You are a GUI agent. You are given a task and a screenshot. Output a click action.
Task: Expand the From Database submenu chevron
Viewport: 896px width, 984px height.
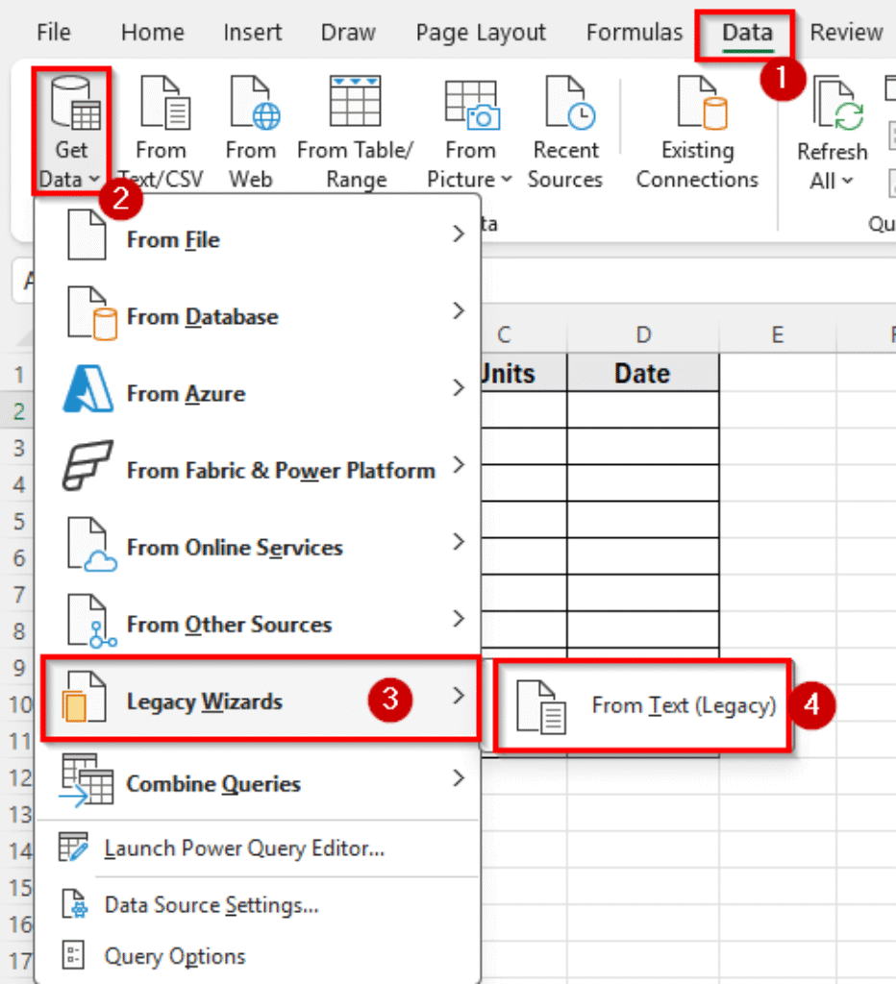click(x=459, y=310)
